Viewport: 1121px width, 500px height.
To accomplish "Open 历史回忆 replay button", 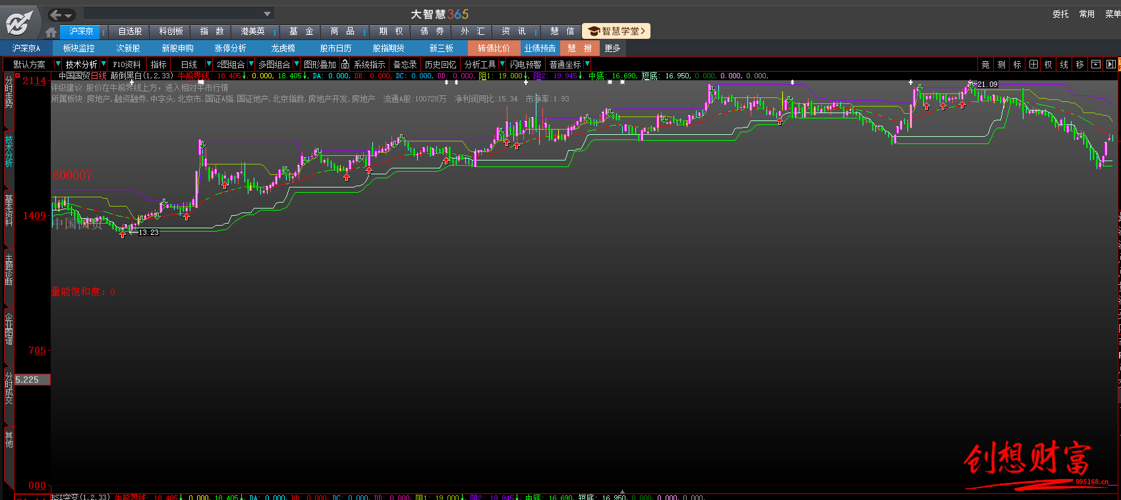I will point(440,64).
